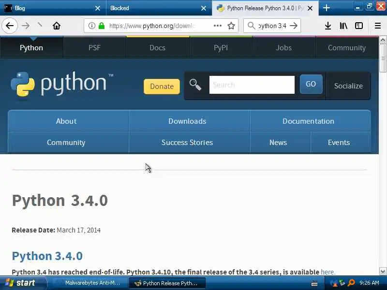Open the About main menu
Viewport: 387px width, 290px height.
click(66, 121)
